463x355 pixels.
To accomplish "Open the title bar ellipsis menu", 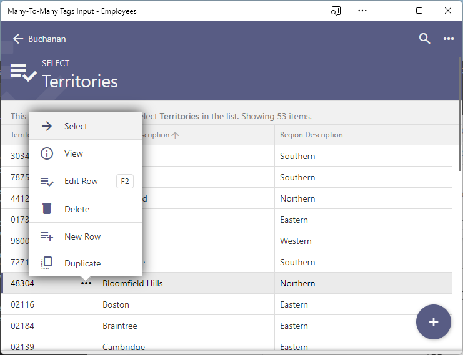I will click(x=362, y=11).
